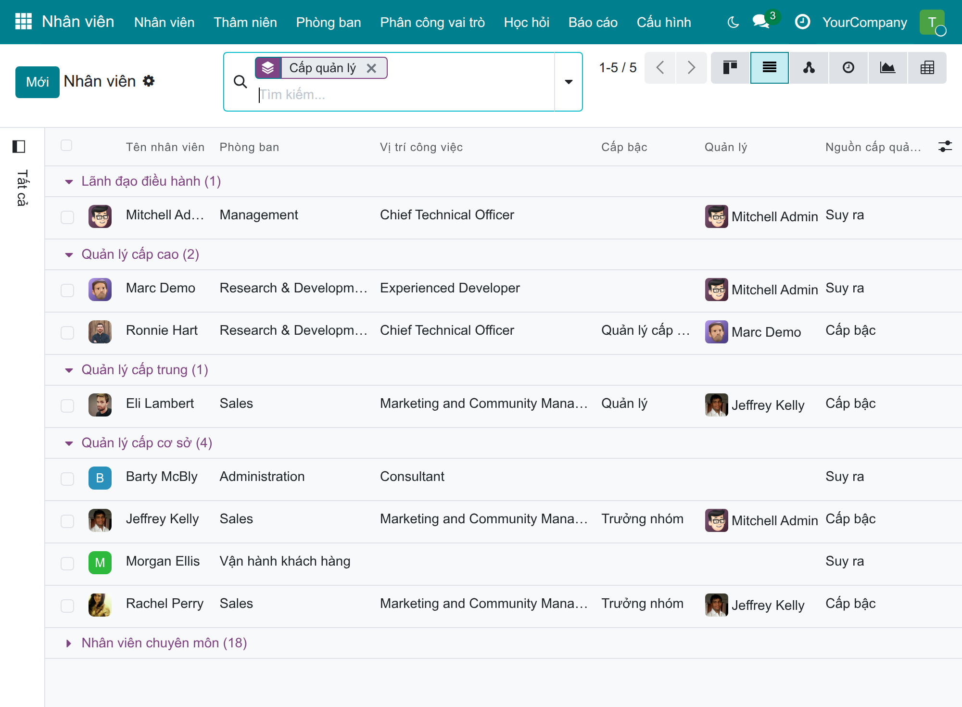Open the Báo cáo menu
962x707 pixels.
pos(593,22)
